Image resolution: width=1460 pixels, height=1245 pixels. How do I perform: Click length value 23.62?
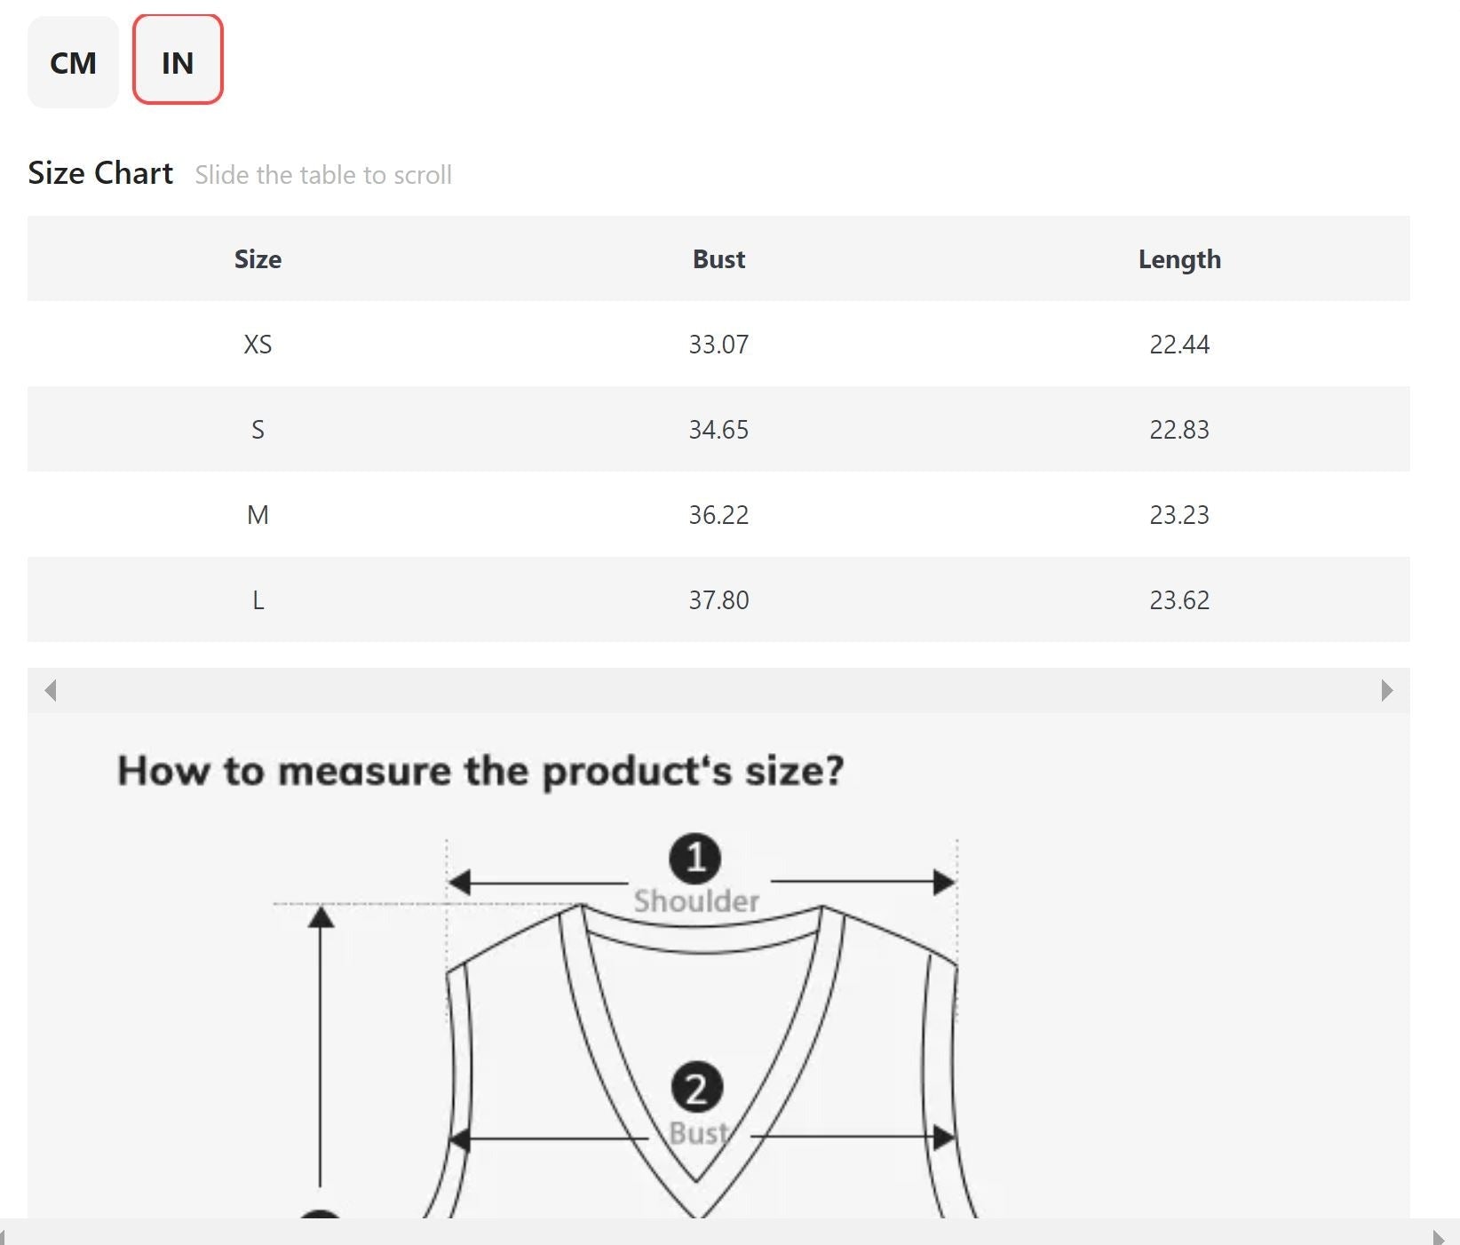(x=1179, y=600)
